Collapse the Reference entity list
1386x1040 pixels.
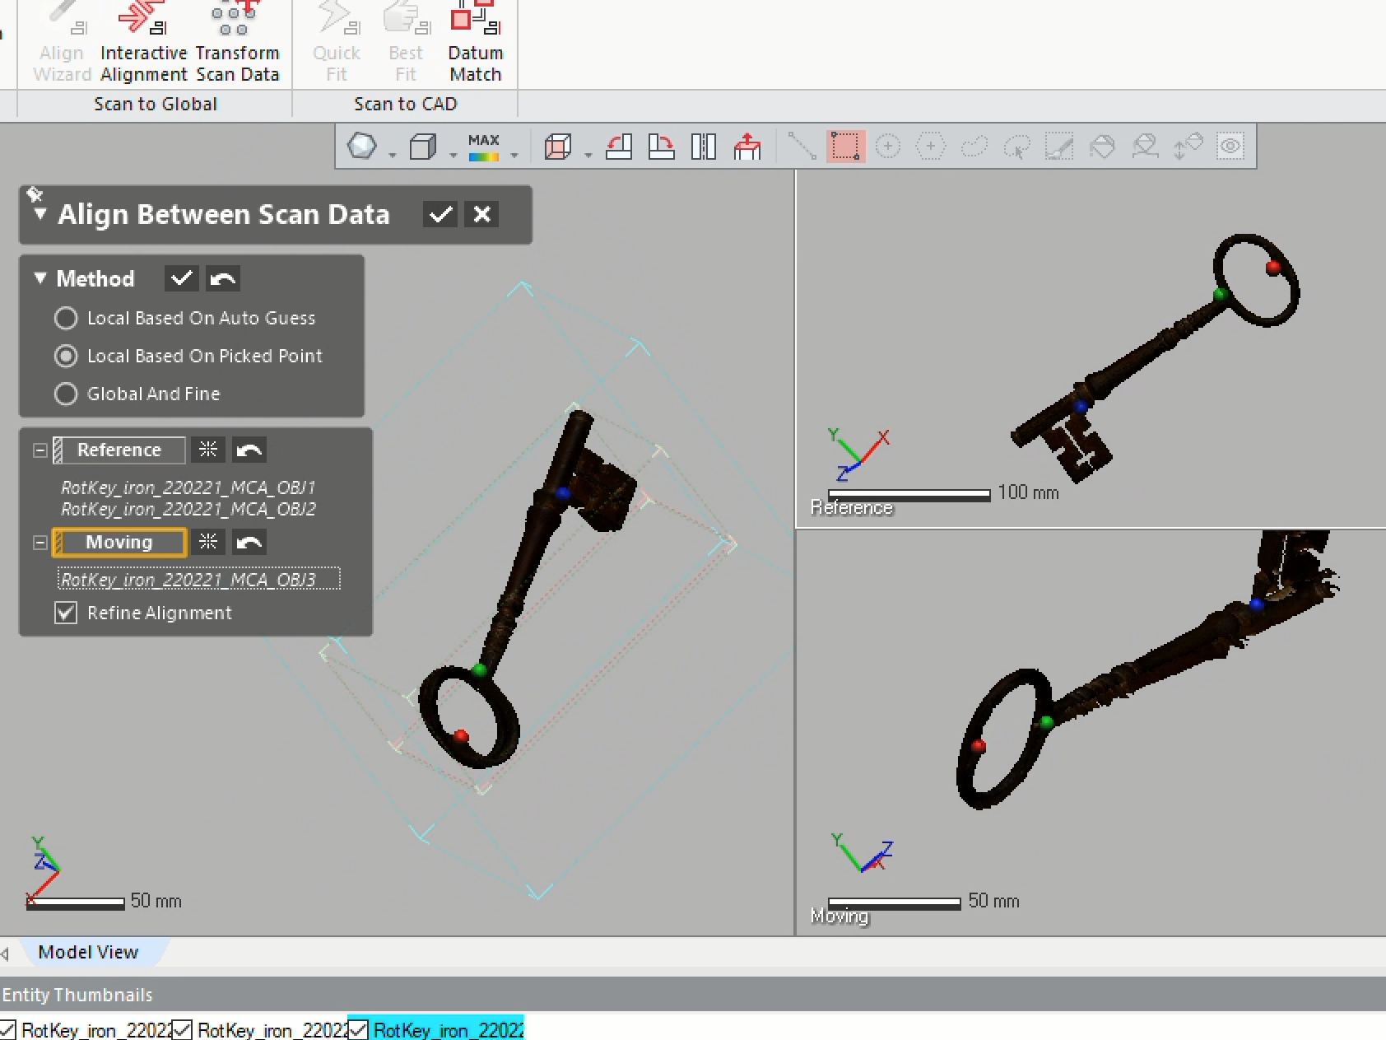(40, 450)
